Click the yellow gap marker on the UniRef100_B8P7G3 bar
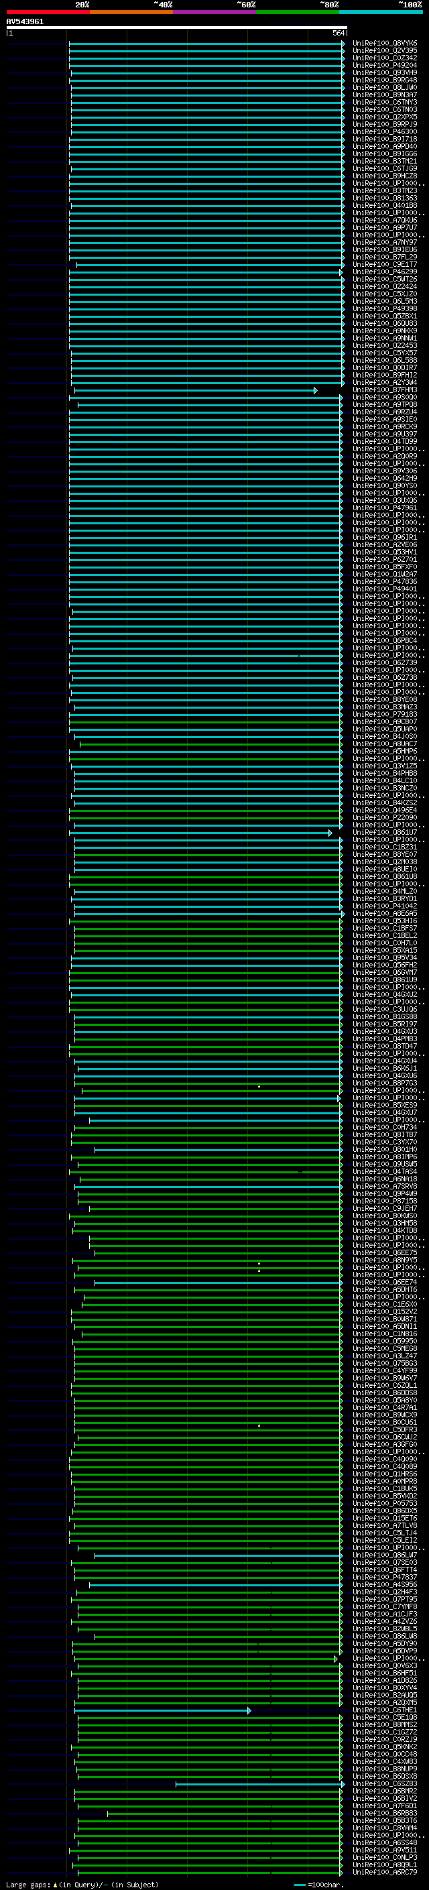This screenshot has width=429, height=1890. [x=259, y=1085]
